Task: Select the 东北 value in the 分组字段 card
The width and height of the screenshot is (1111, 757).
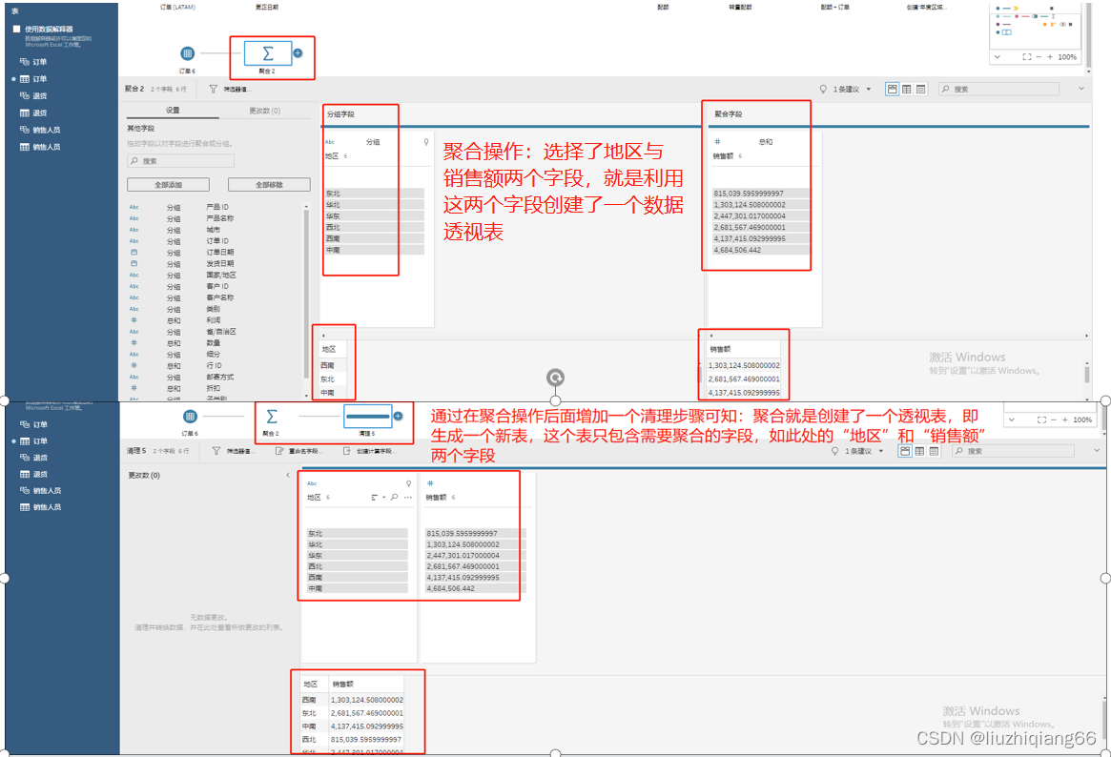Action: point(375,194)
